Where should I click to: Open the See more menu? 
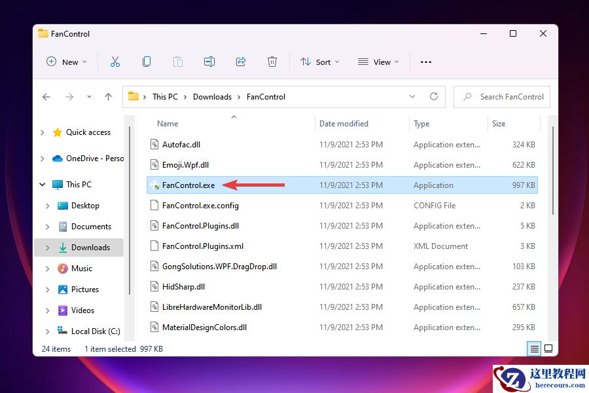coord(425,62)
